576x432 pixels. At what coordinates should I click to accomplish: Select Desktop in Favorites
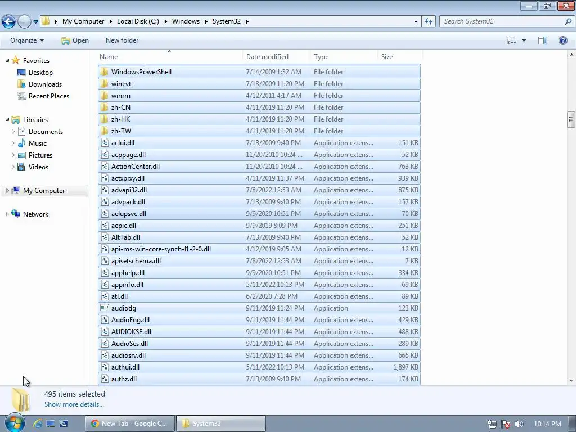click(x=40, y=73)
